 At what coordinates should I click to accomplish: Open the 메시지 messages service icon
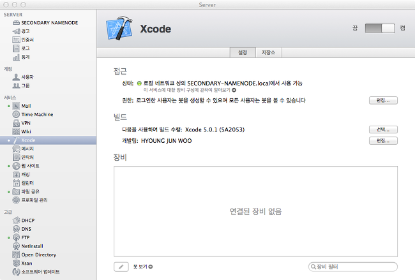pyautogui.click(x=16, y=149)
